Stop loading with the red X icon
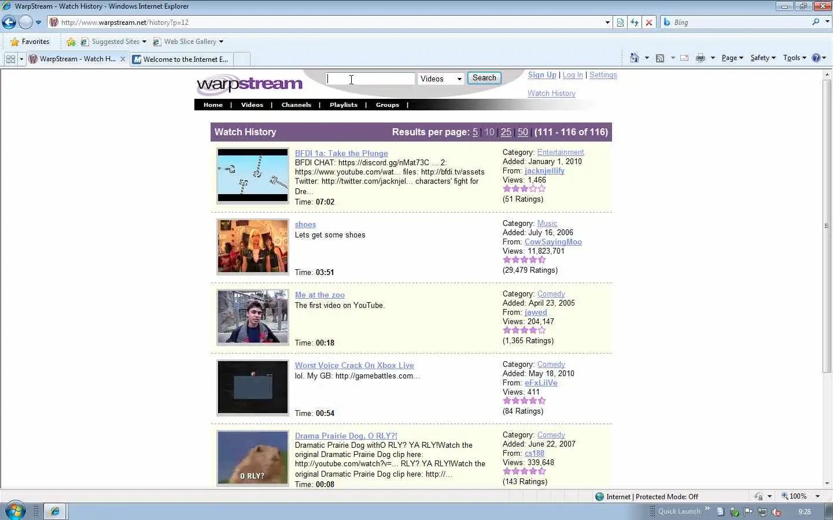Viewport: 833px width, 520px height. 649,23
